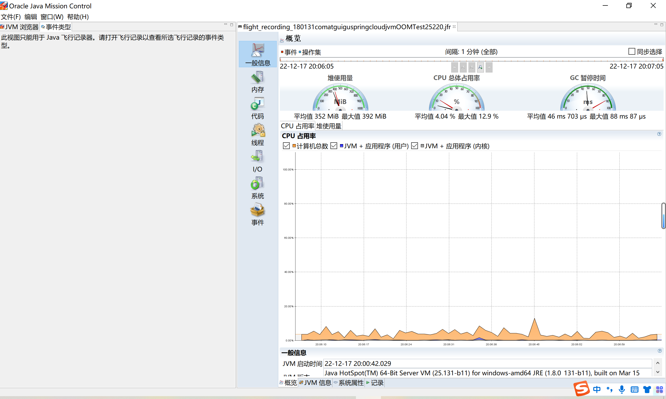Select the 堆使用量 chart tab

tap(328, 126)
